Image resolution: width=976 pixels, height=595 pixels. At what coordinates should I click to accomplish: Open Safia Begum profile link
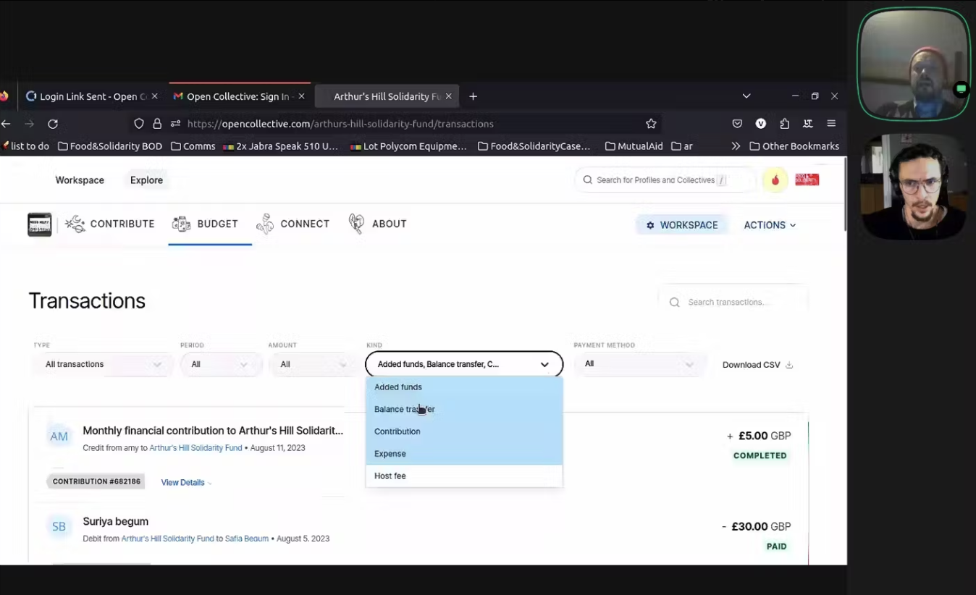[x=247, y=539]
